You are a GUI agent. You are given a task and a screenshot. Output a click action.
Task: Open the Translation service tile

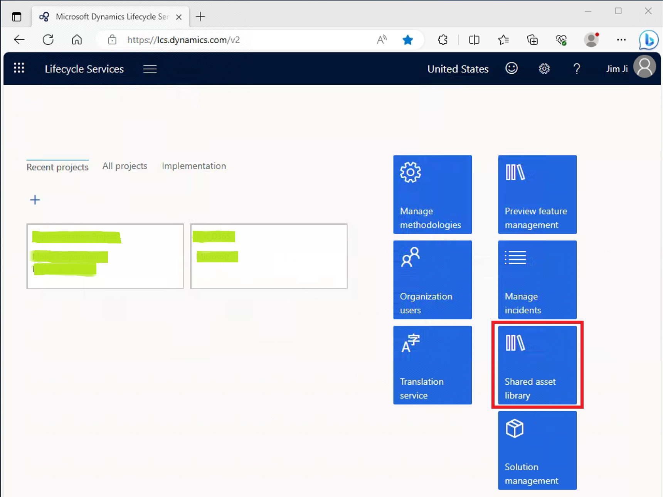coord(432,365)
